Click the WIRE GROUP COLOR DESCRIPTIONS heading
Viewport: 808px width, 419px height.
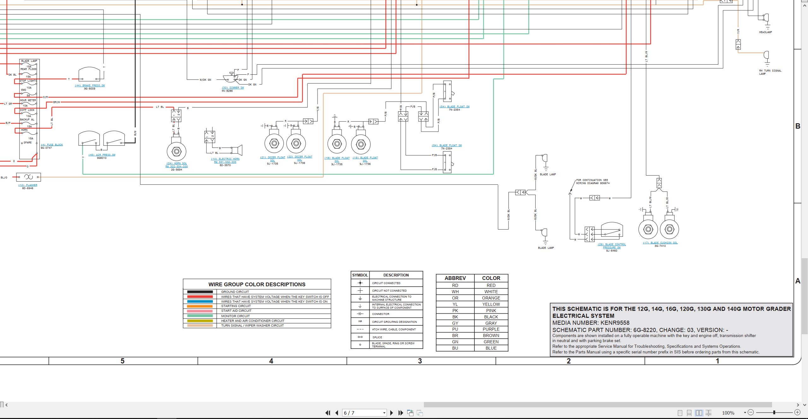(257, 284)
